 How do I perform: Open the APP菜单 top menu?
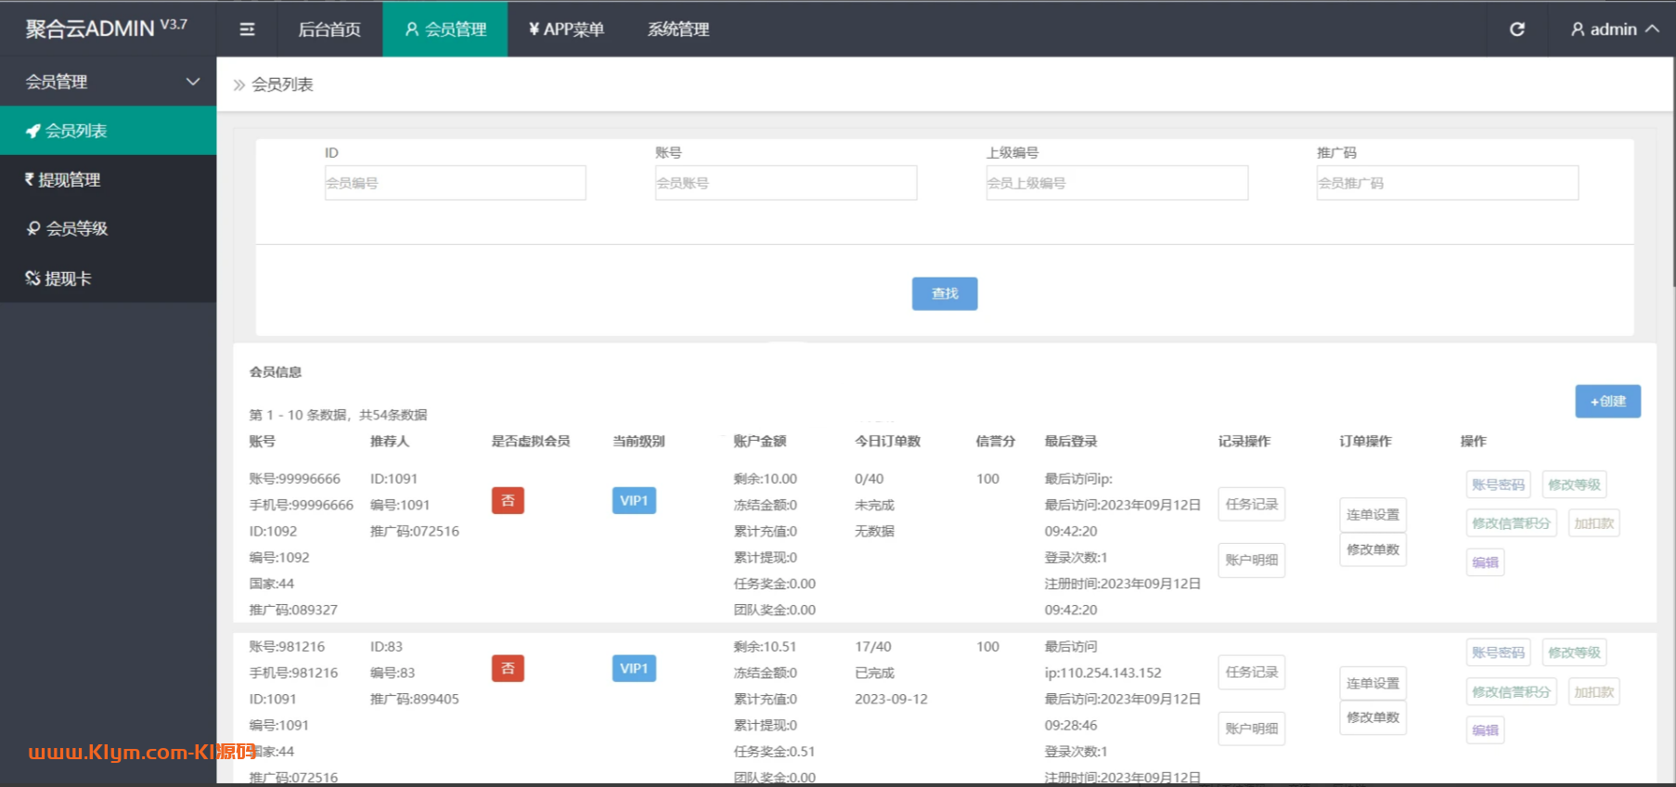[566, 30]
